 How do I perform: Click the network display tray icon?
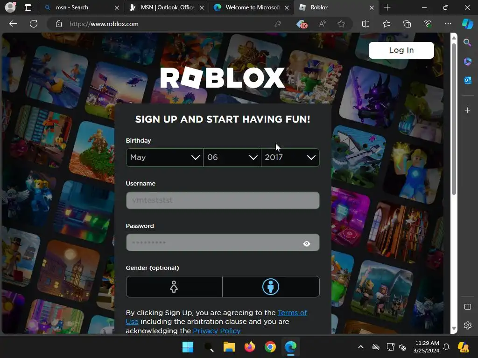point(390,347)
